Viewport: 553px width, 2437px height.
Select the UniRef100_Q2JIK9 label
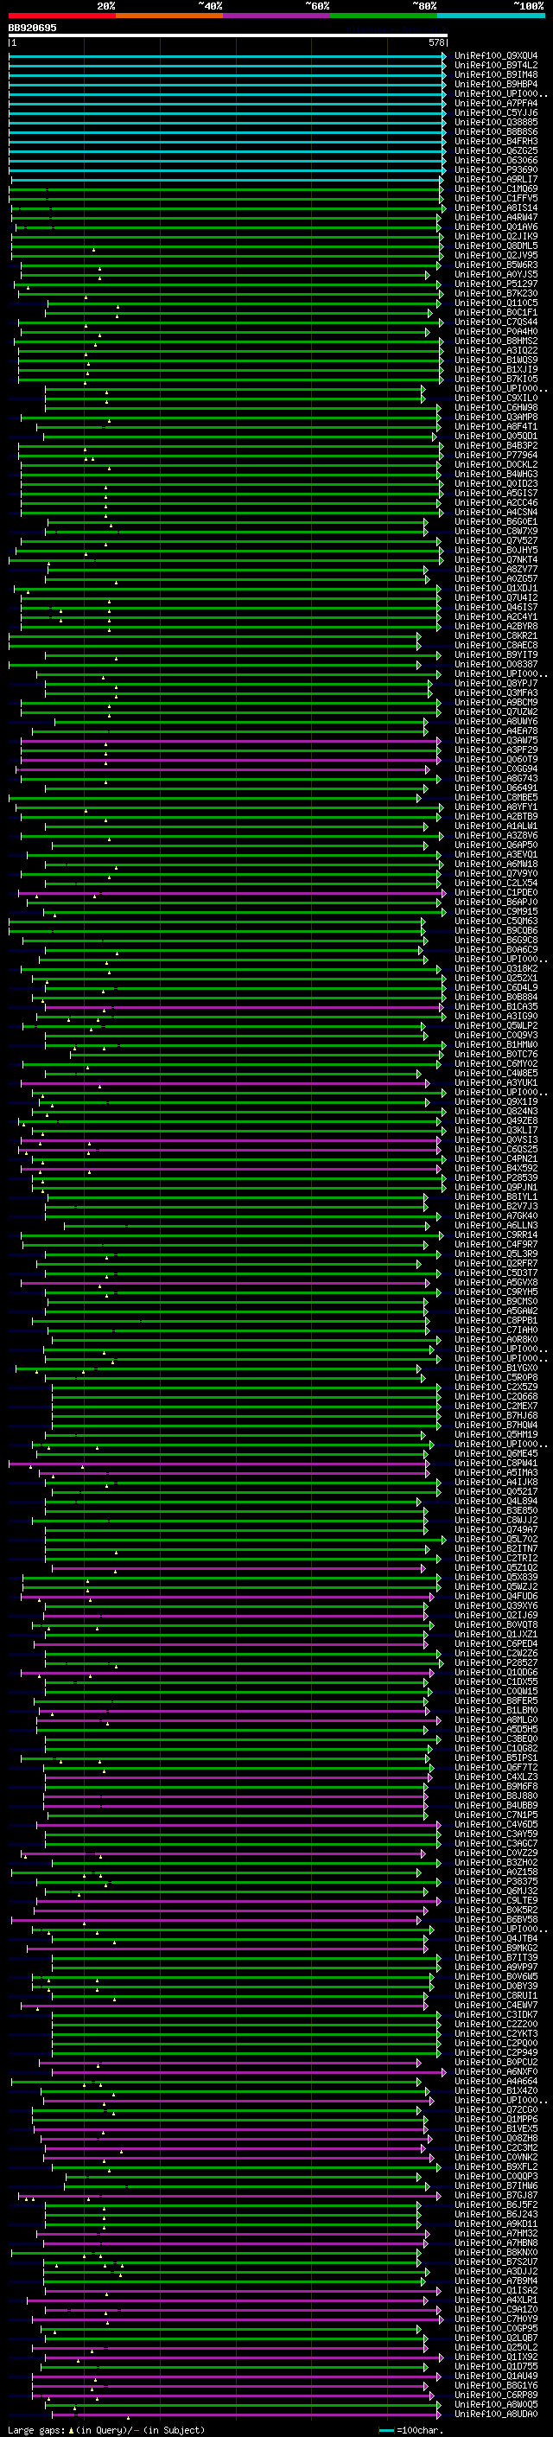[495, 237]
